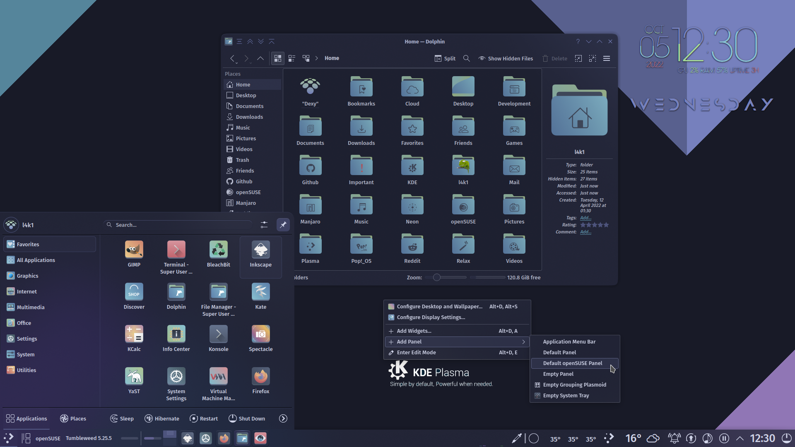
Task: Switch launcher to Places view
Action: tap(73, 418)
